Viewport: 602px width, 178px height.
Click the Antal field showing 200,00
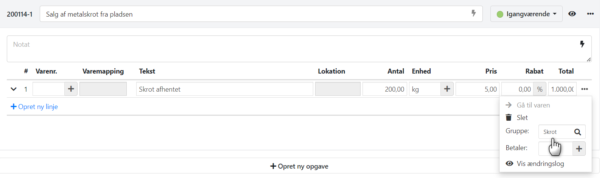384,89
